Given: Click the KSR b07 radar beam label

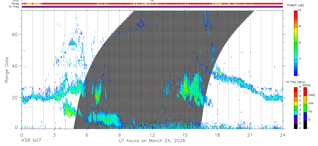Looking at the screenshot, I should [31, 141].
